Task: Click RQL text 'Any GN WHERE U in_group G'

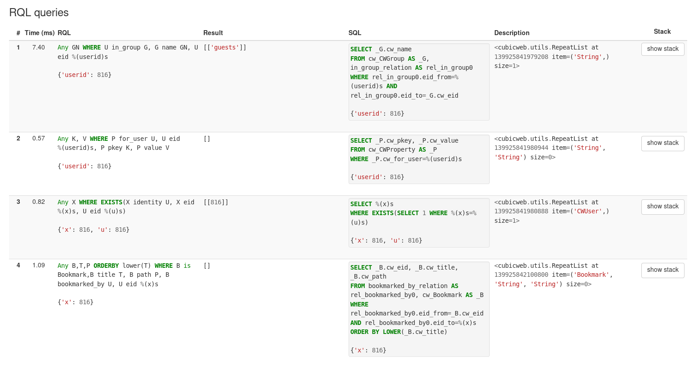Action: (128, 52)
